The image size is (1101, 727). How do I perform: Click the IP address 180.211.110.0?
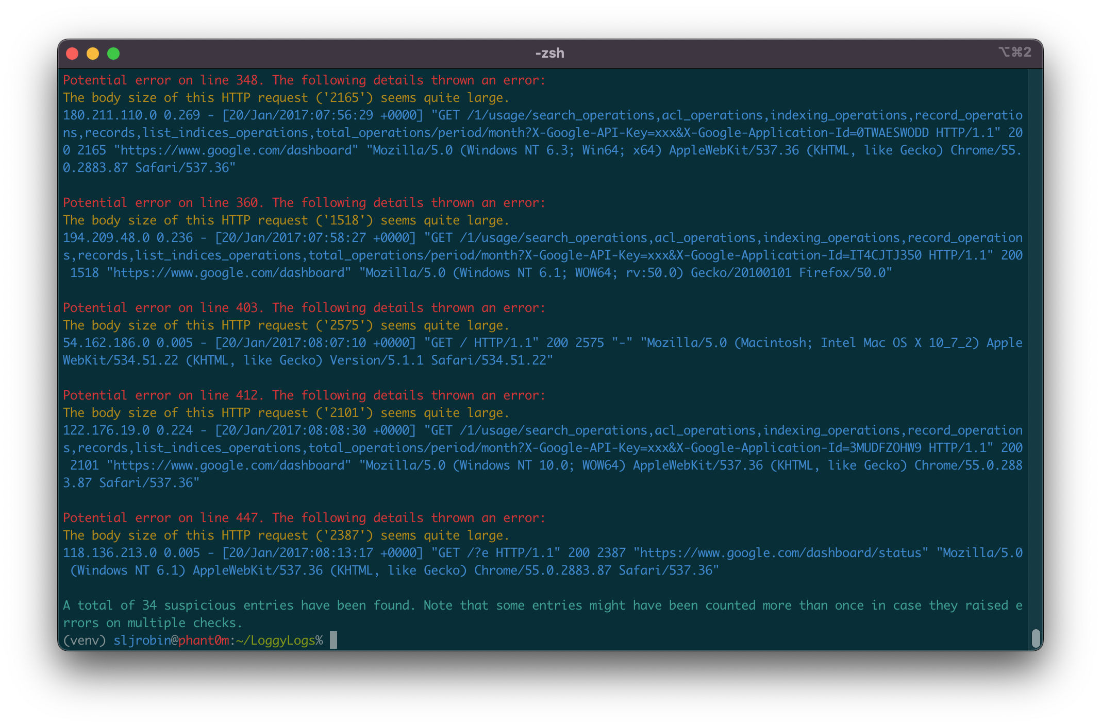tap(109, 115)
